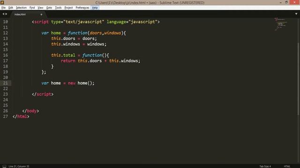Restore down the Sublime Text window
The height and width of the screenshot is (168, 300).
point(286,2)
